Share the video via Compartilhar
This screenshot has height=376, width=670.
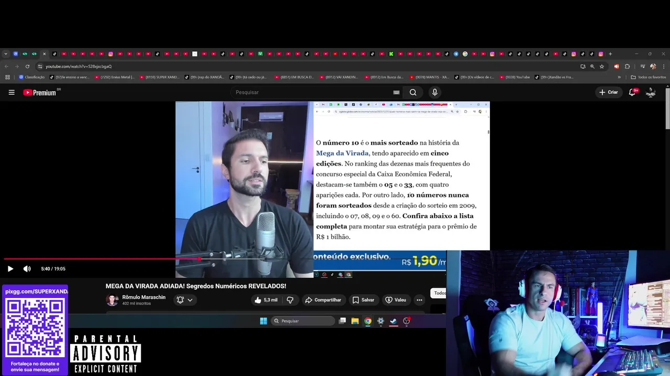point(323,300)
